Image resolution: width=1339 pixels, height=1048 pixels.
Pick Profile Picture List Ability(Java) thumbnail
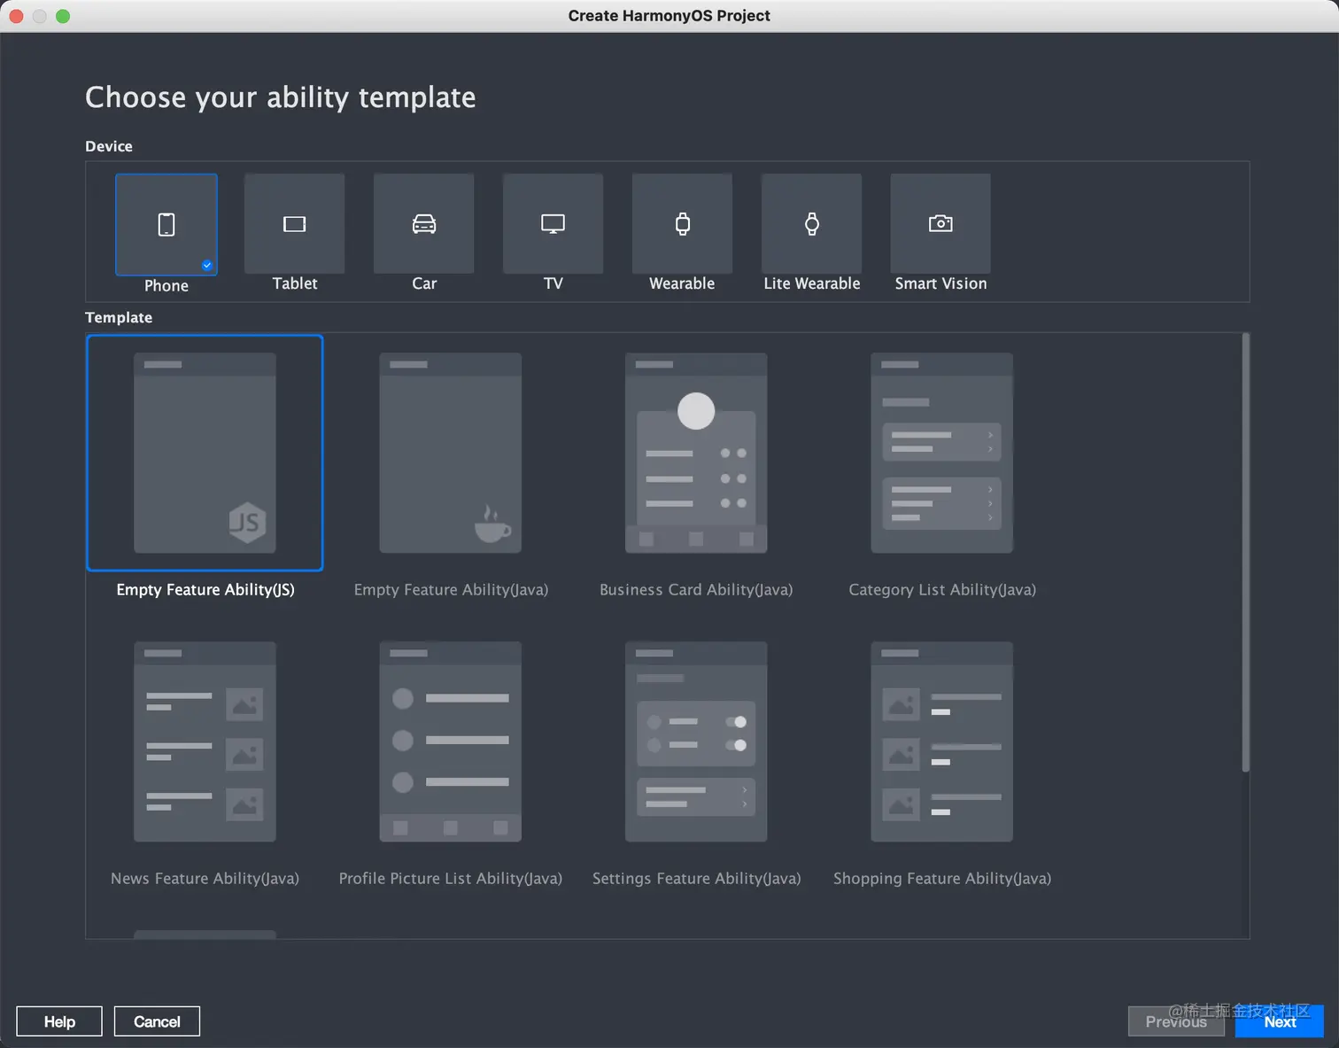pyautogui.click(x=451, y=741)
